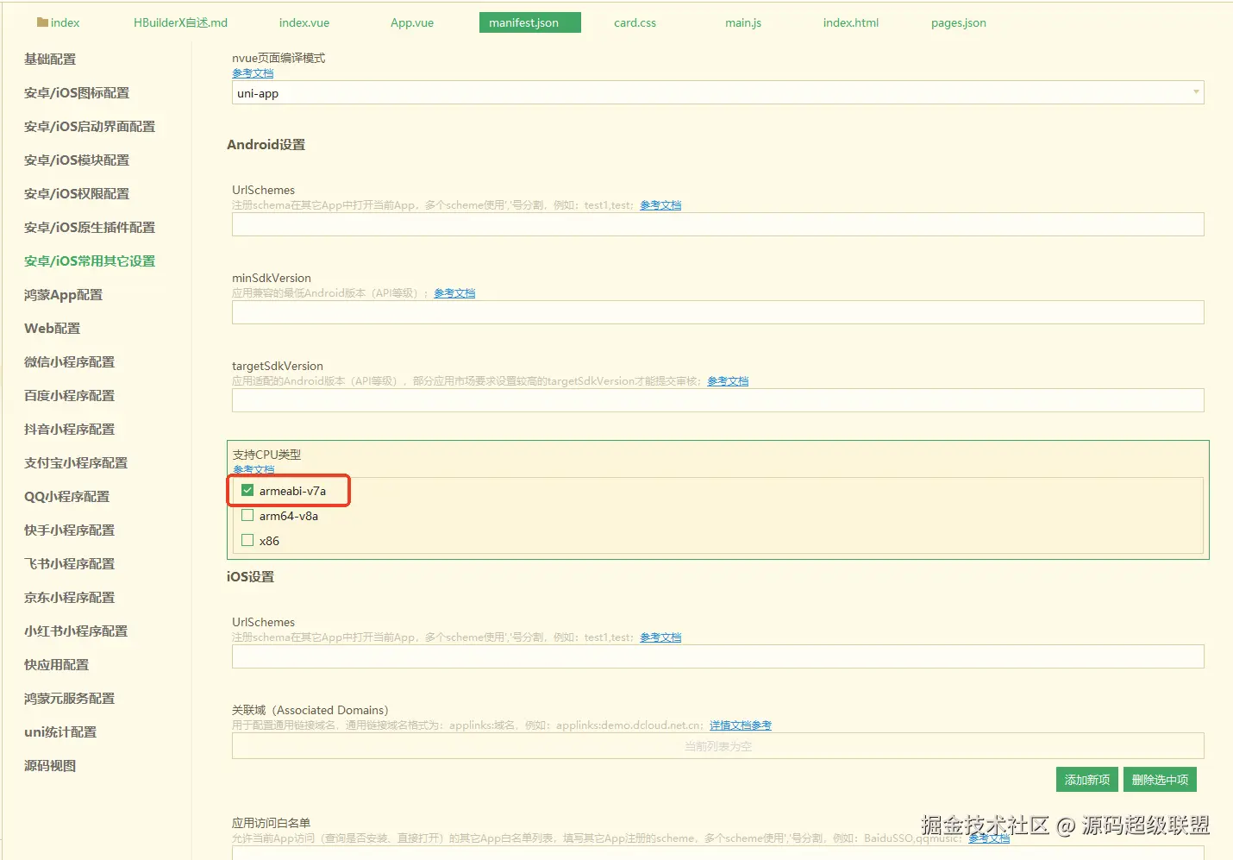The height and width of the screenshot is (860, 1233).
Task: Click iOS UrlSchemes input field
Action: pos(717,656)
